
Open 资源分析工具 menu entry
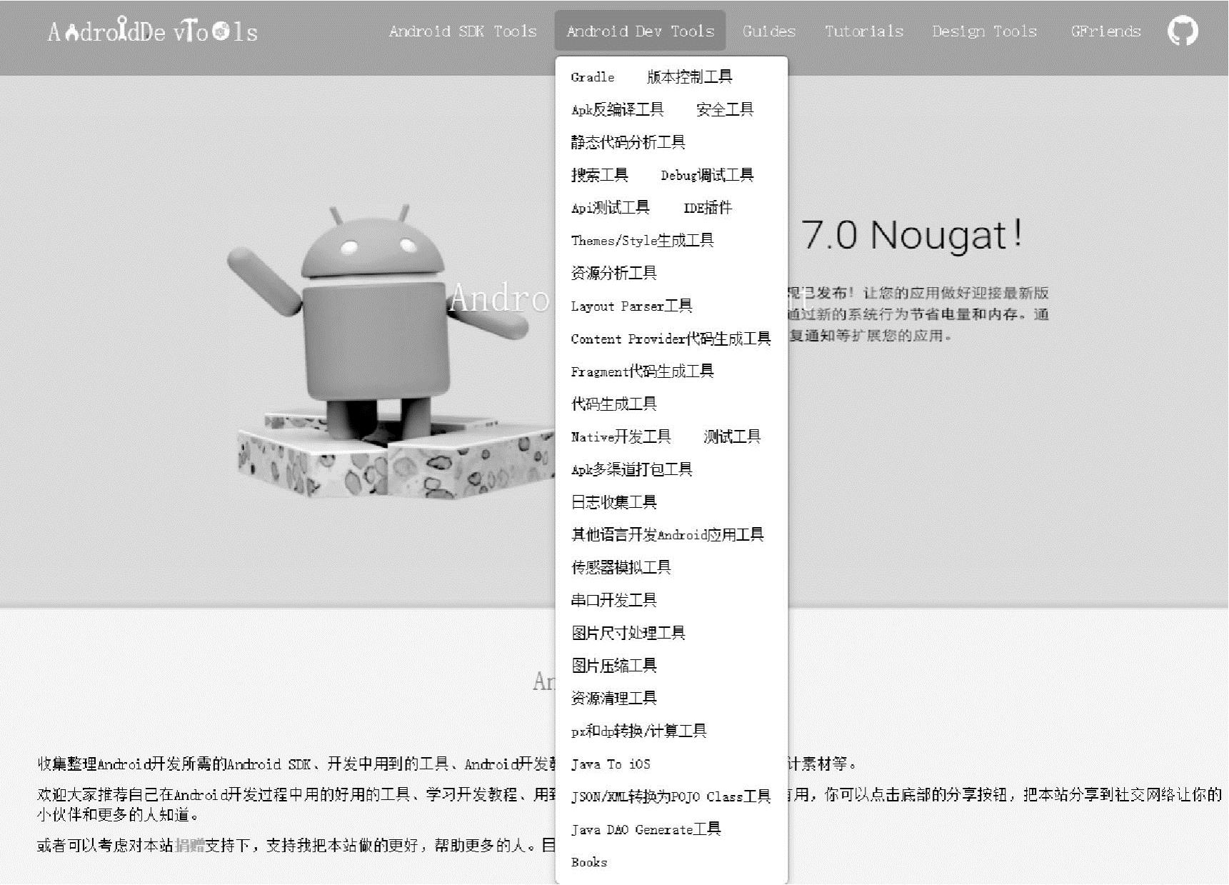614,274
